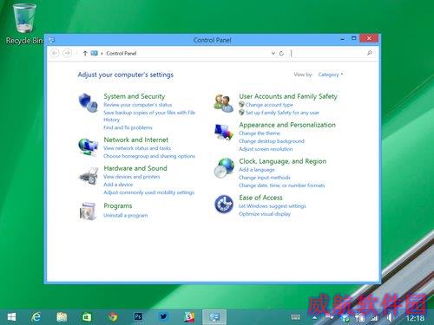Click the Forward navigation arrow

[x=67, y=53]
